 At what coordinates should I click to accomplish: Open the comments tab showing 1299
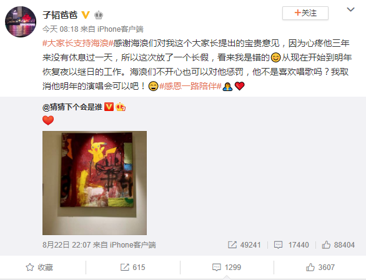click(x=227, y=267)
